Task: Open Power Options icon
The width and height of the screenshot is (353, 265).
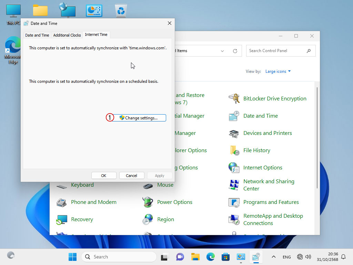Action: tap(148, 202)
